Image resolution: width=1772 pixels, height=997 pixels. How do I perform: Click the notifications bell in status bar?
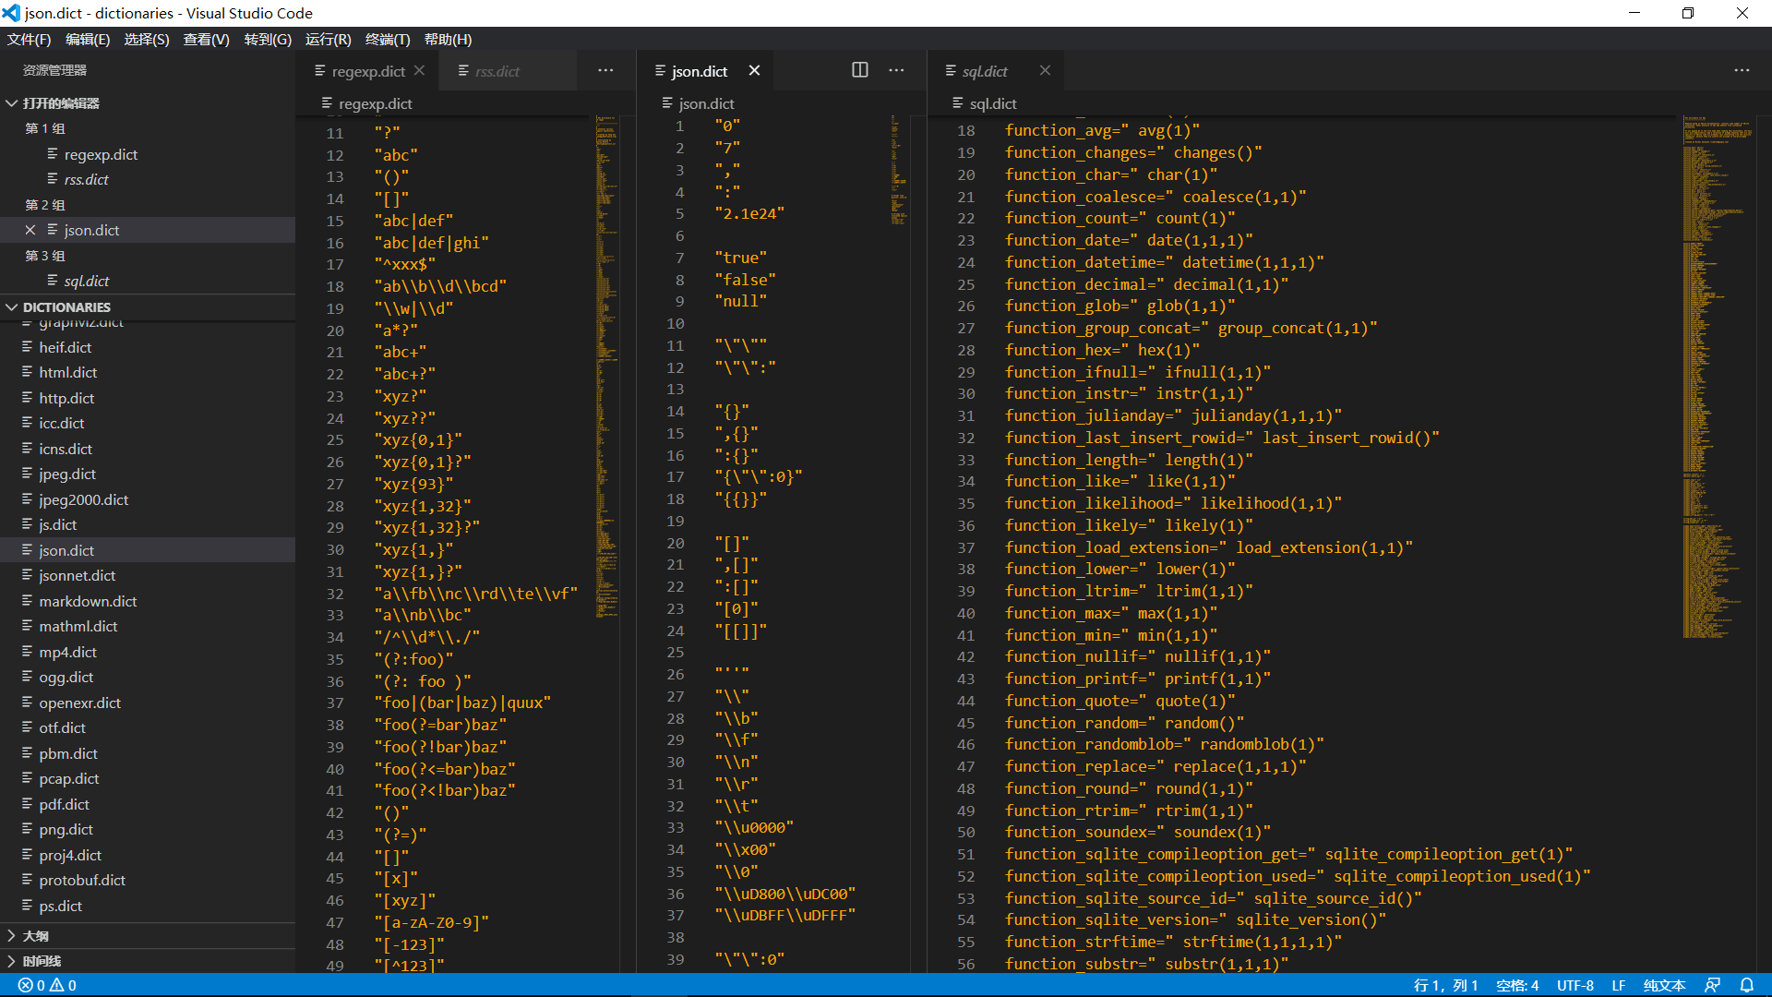1747,985
